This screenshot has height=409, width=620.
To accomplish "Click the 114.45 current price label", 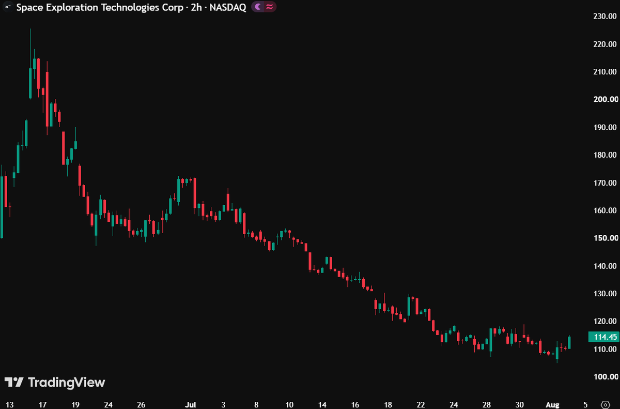I will (x=603, y=337).
